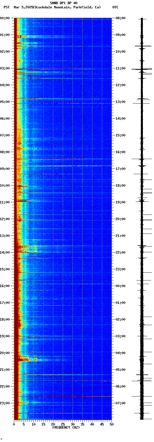Click the '15:00' PST time label
This screenshot has width=154, height=442.
pyautogui.click(x=5, y=269)
